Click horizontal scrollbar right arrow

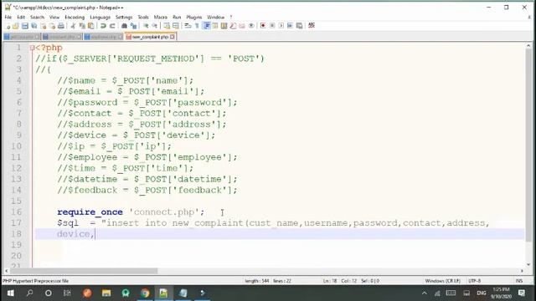click(x=522, y=271)
